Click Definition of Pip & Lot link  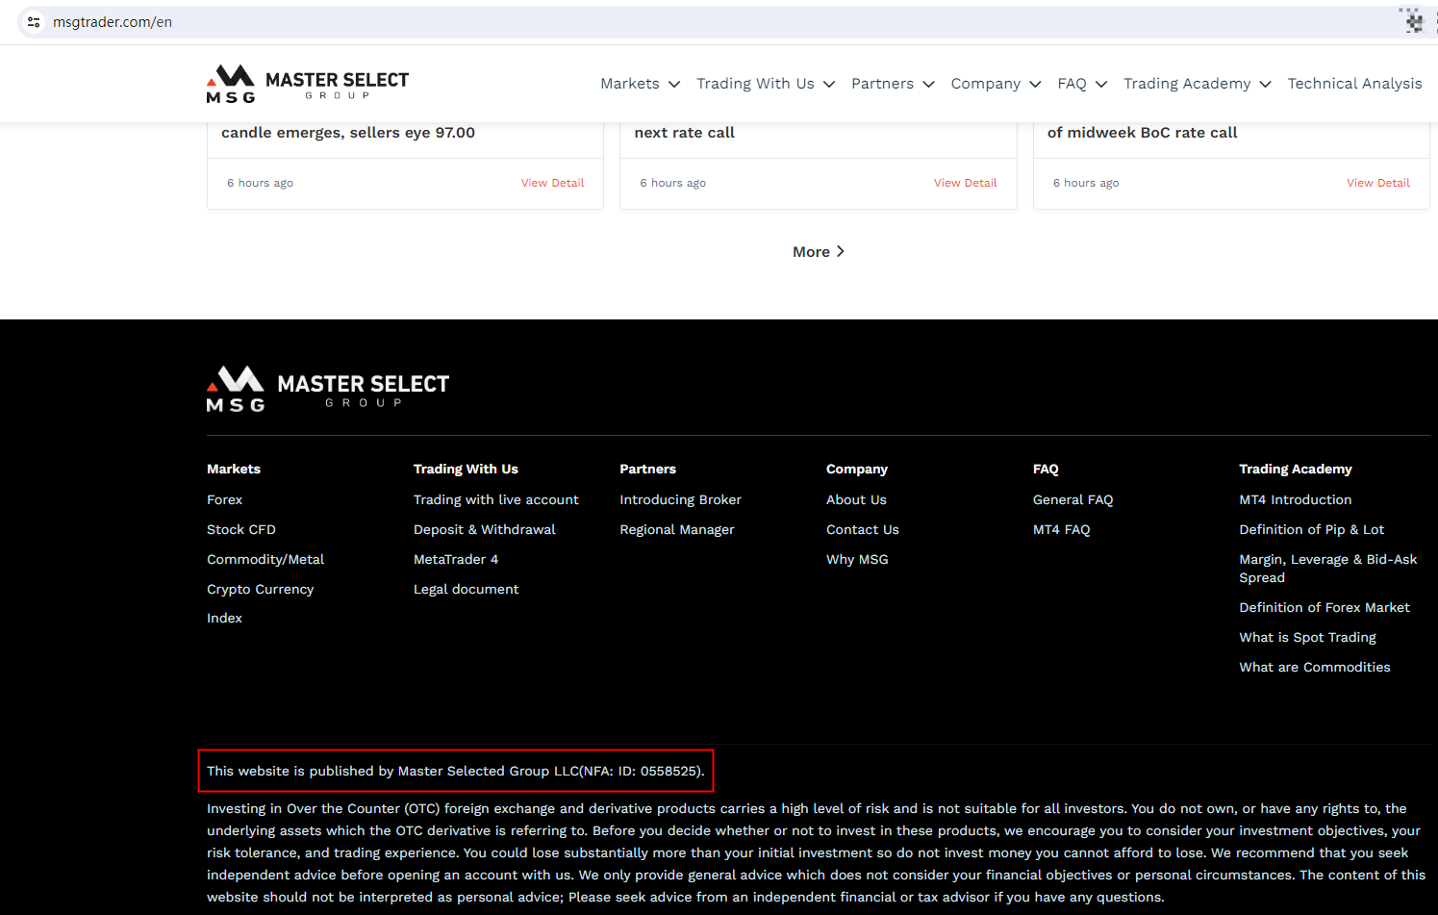[x=1311, y=530]
